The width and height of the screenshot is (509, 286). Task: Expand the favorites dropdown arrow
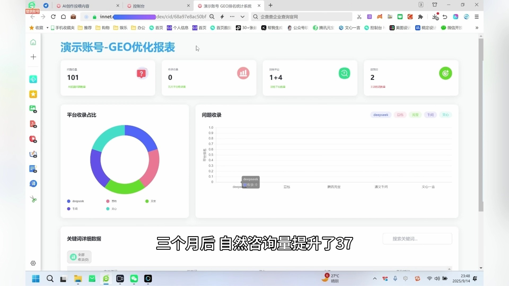click(x=47, y=28)
